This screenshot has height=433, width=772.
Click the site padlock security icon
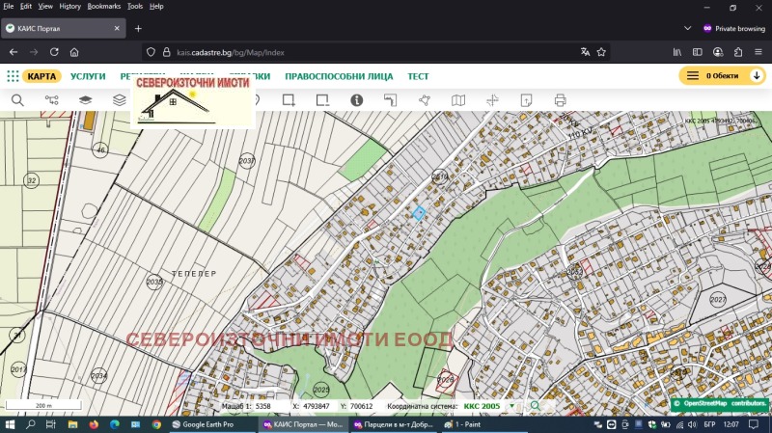[167, 52]
